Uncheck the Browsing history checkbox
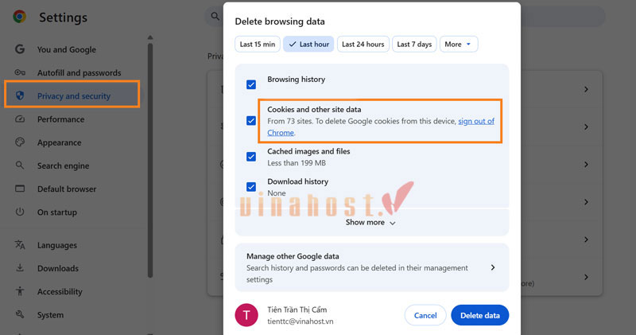The width and height of the screenshot is (636, 335). click(251, 84)
